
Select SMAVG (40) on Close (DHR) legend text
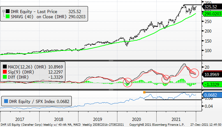[x=39, y=17]
